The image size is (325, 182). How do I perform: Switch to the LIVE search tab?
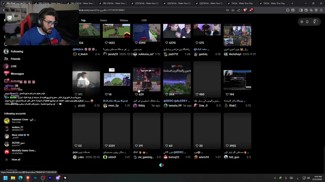(144, 20)
